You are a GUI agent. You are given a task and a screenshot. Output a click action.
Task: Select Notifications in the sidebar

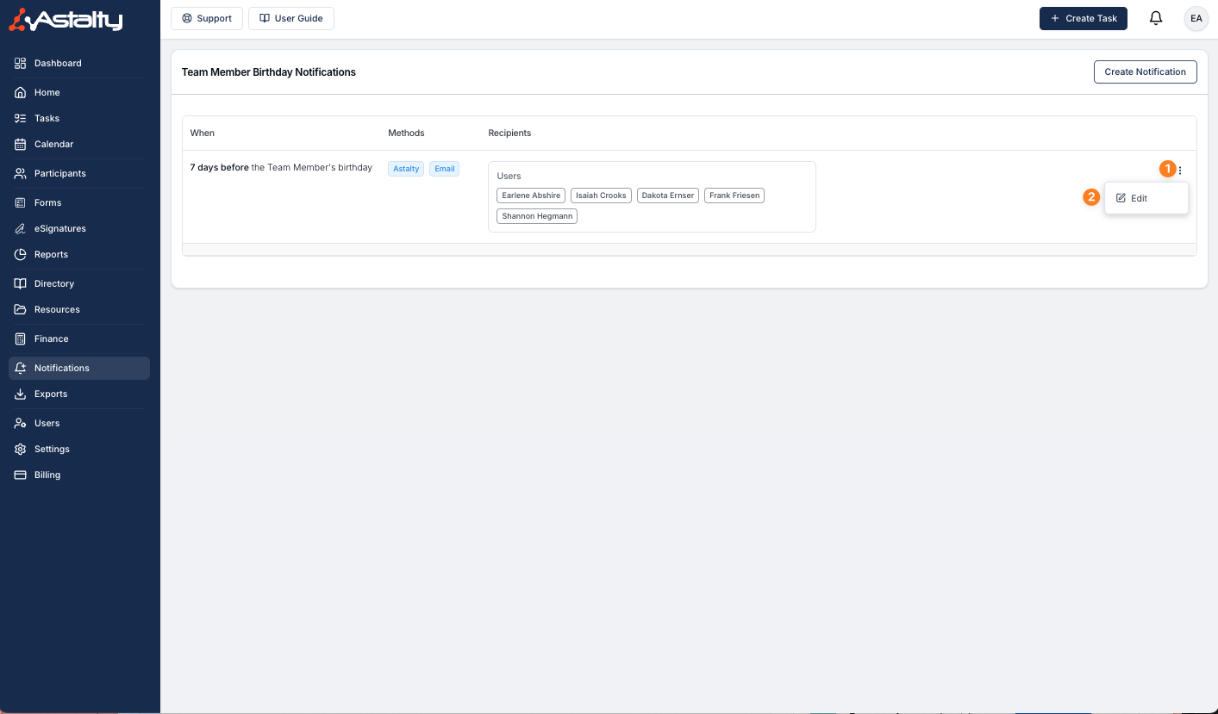point(61,368)
